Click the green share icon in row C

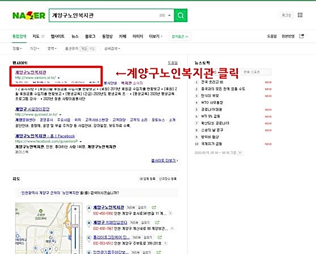[160, 237]
